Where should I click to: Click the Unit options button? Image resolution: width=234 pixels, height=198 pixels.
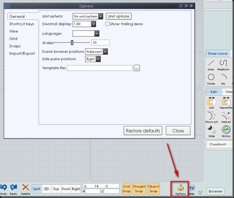pyautogui.click(x=119, y=16)
